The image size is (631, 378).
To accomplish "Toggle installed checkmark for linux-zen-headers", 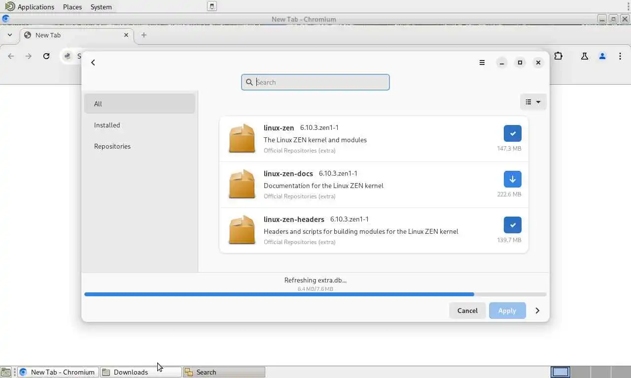I will 513,225.
